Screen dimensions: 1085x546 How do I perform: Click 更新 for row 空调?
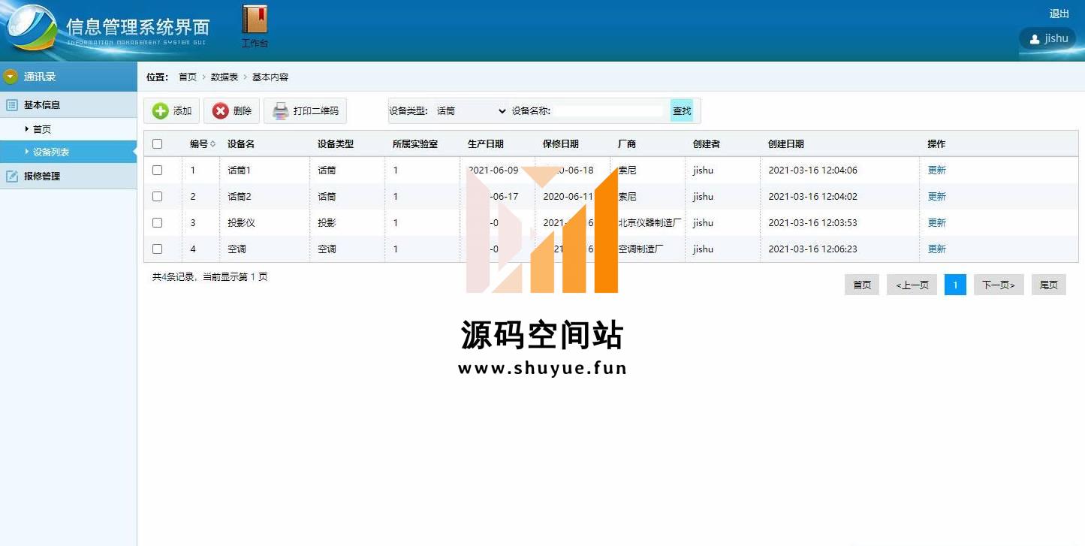[x=937, y=249]
